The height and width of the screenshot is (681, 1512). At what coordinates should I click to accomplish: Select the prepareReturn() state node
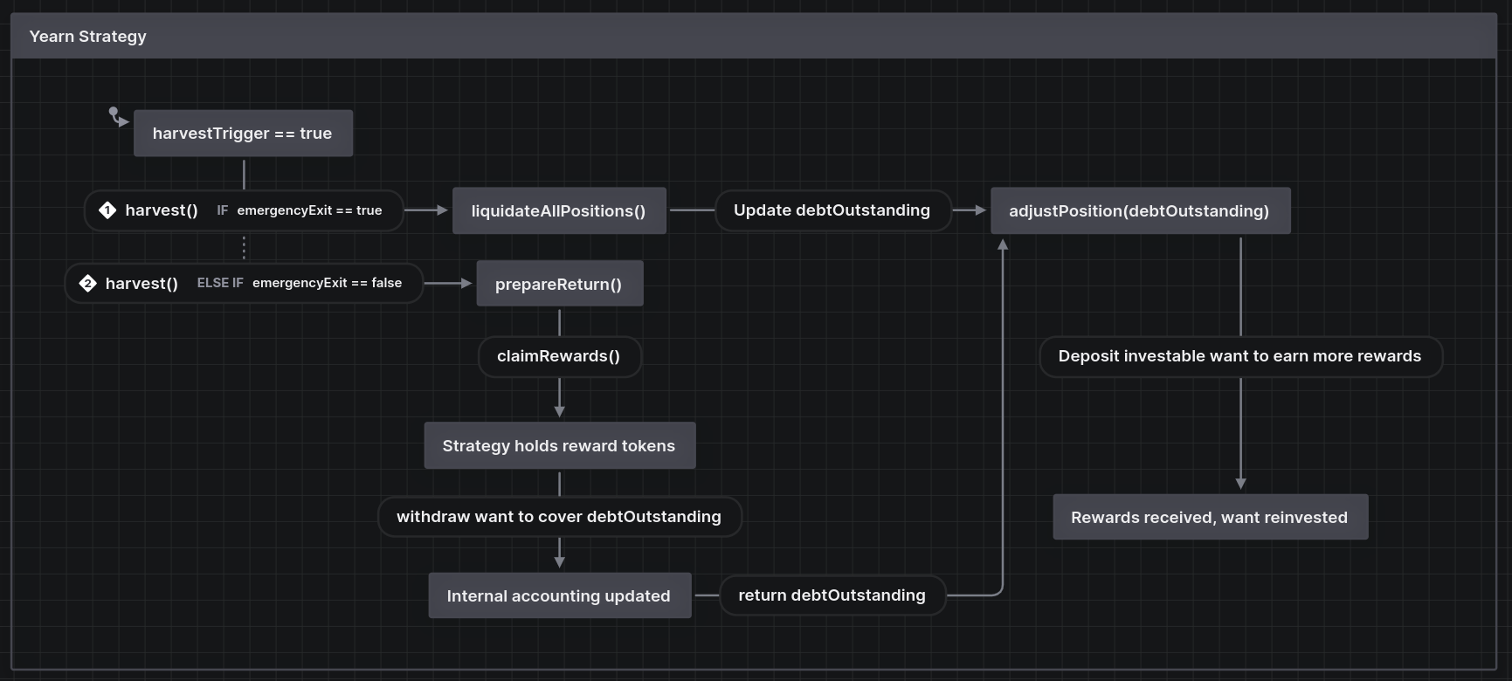pyautogui.click(x=559, y=284)
